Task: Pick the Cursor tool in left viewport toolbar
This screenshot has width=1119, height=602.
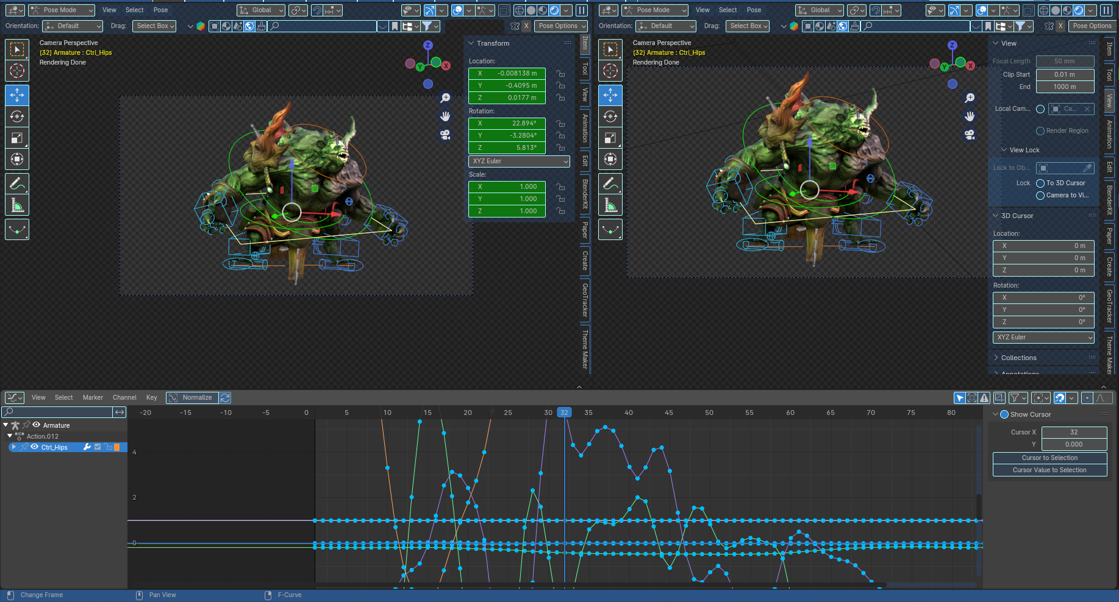Action: [17, 71]
